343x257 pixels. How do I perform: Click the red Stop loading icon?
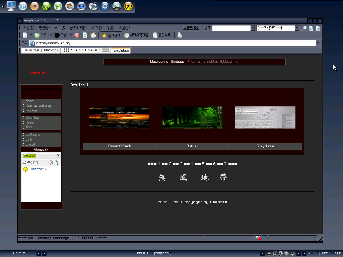(77, 35)
